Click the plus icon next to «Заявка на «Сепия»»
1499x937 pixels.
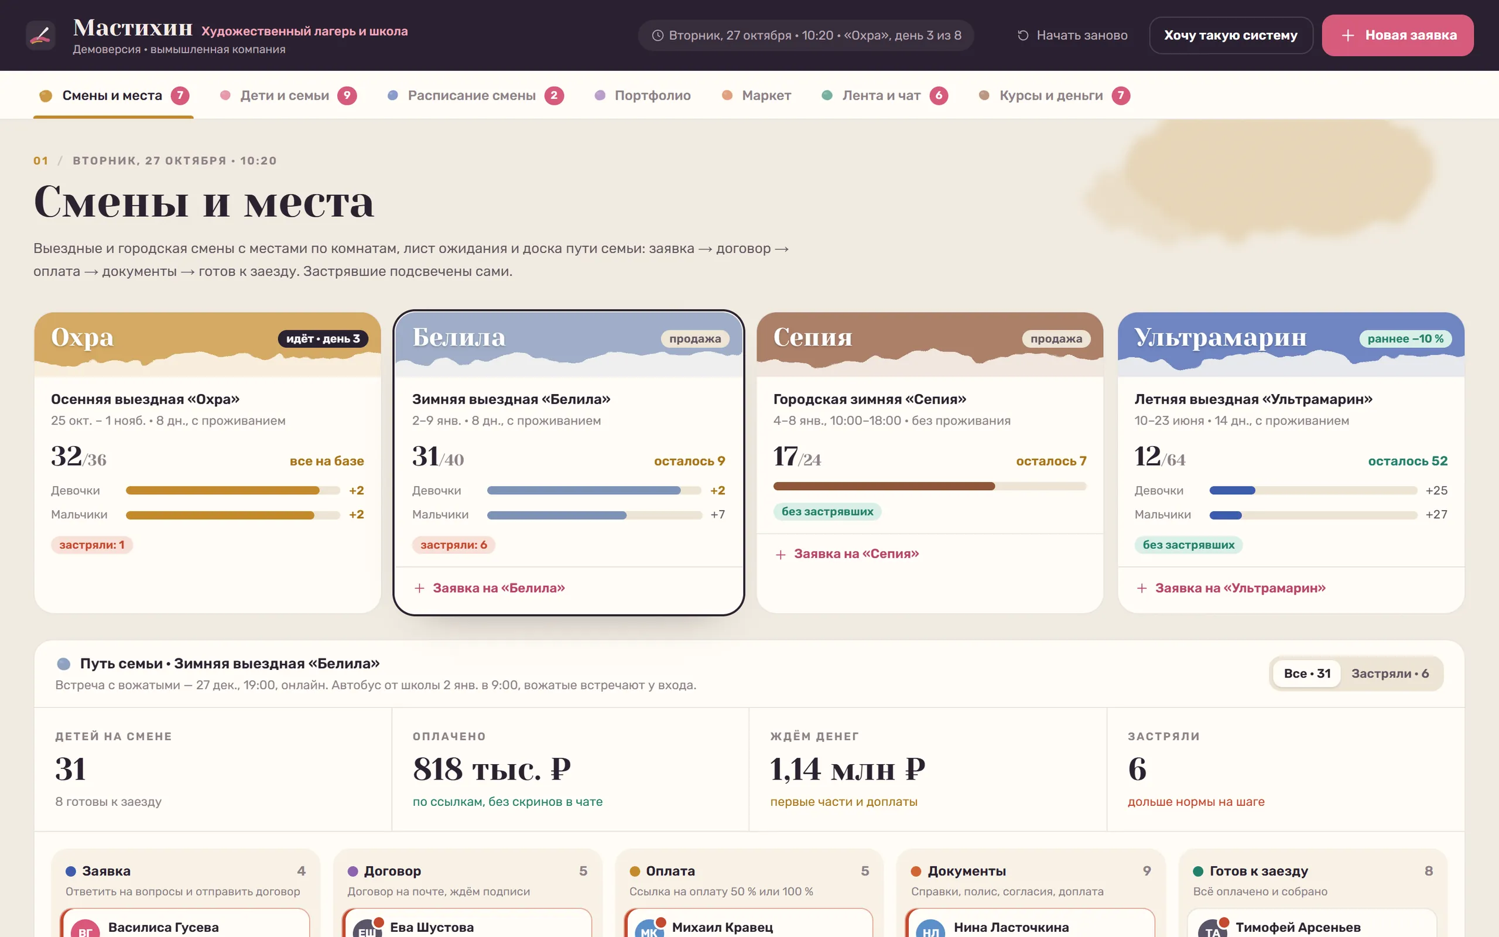[x=781, y=555]
